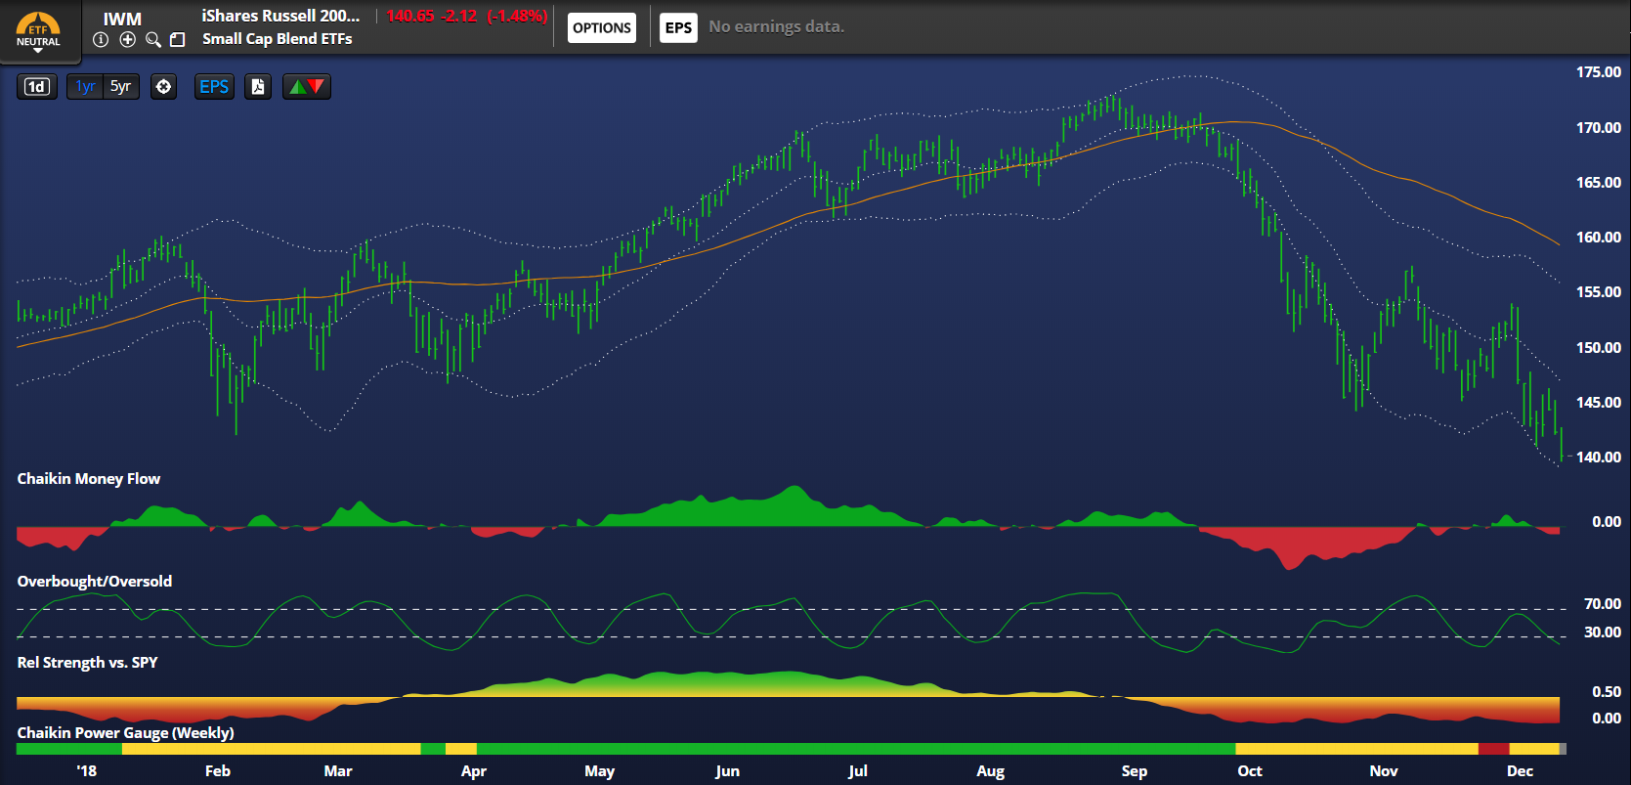Click the iShares Russell 200... name
The height and width of the screenshot is (785, 1631).
(x=280, y=16)
